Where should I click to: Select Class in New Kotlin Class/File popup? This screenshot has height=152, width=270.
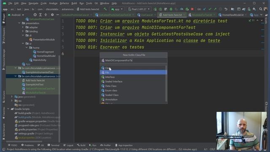(x=133, y=68)
